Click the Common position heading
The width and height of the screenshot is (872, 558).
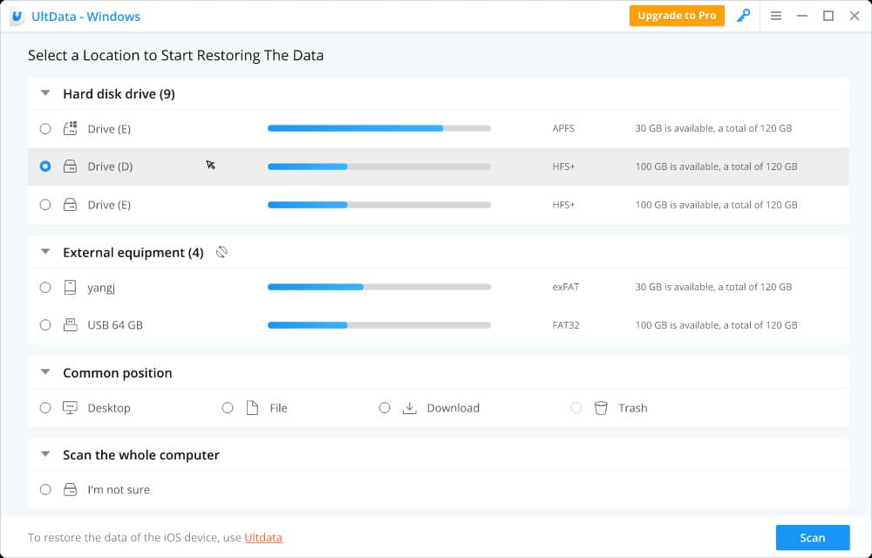point(118,373)
